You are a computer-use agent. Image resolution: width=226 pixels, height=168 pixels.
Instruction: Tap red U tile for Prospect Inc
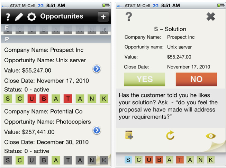coord(32,98)
